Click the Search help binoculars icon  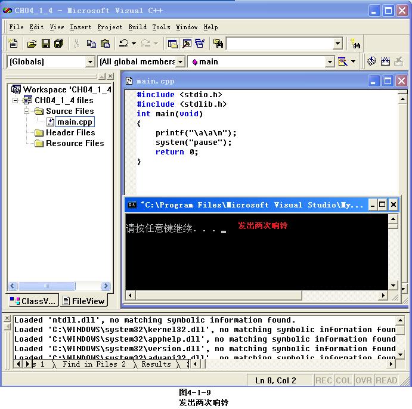(355, 44)
